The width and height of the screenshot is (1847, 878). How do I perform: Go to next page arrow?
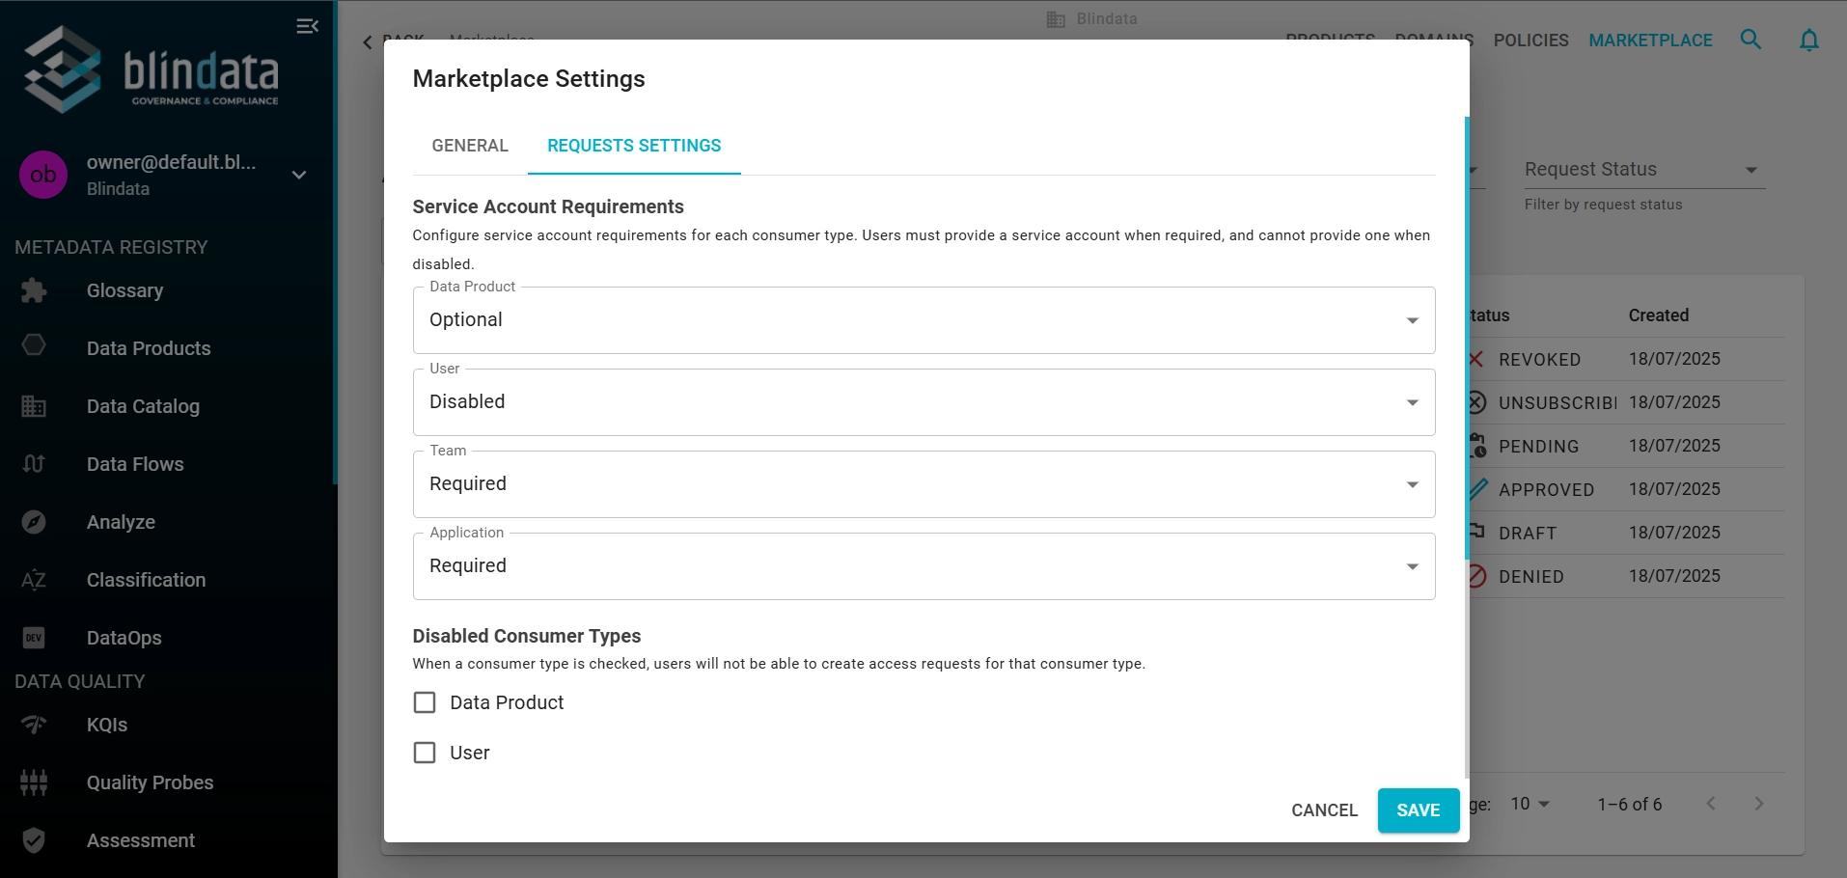pyautogui.click(x=1758, y=804)
